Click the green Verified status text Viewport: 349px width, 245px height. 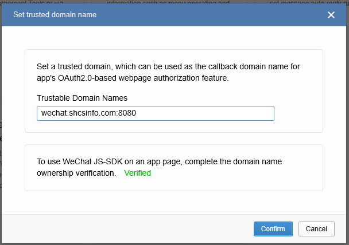[137, 173]
